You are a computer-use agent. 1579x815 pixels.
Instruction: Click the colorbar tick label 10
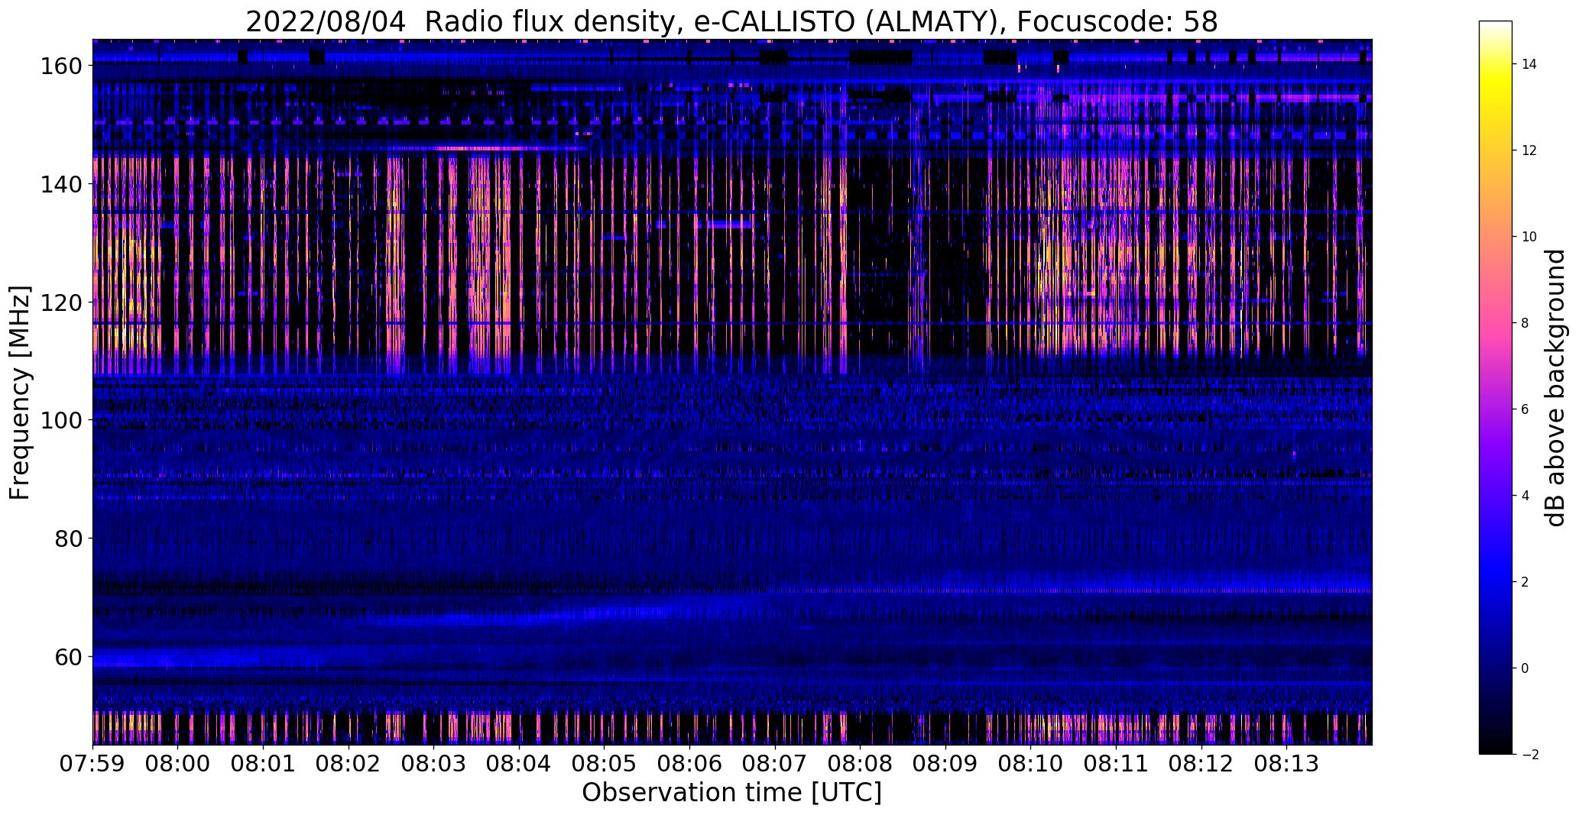pyautogui.click(x=1529, y=237)
